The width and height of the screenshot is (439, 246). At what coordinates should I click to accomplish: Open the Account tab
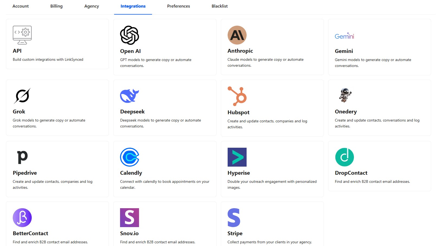click(21, 6)
